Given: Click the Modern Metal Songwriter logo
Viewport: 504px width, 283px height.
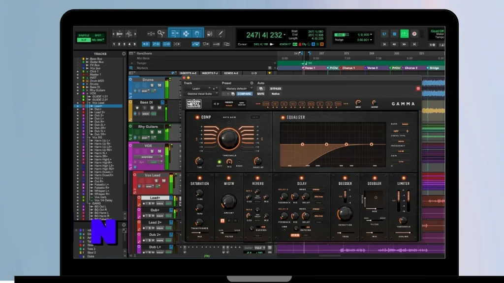Looking at the screenshot, I should (193, 104).
